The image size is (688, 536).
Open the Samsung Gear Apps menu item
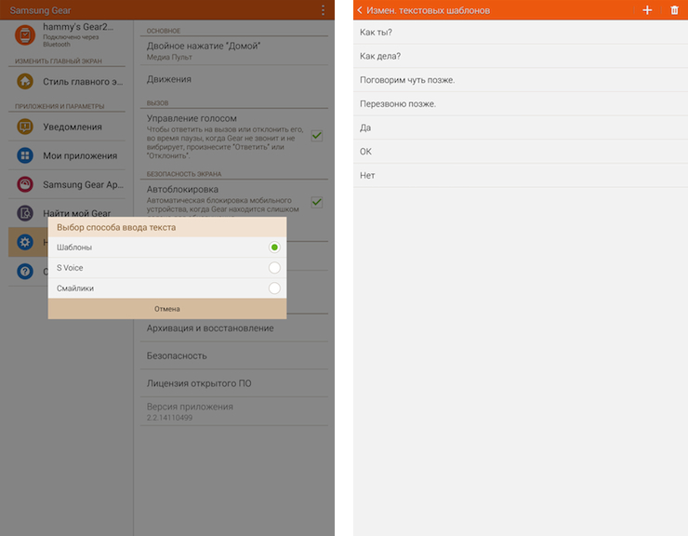(67, 184)
